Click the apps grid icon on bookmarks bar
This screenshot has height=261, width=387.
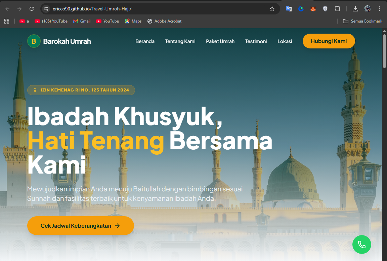(7, 21)
